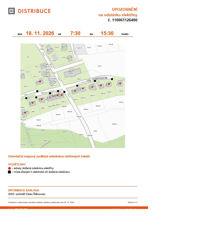
Task: Click black connection square beside house 479
Action: (64, 92)
